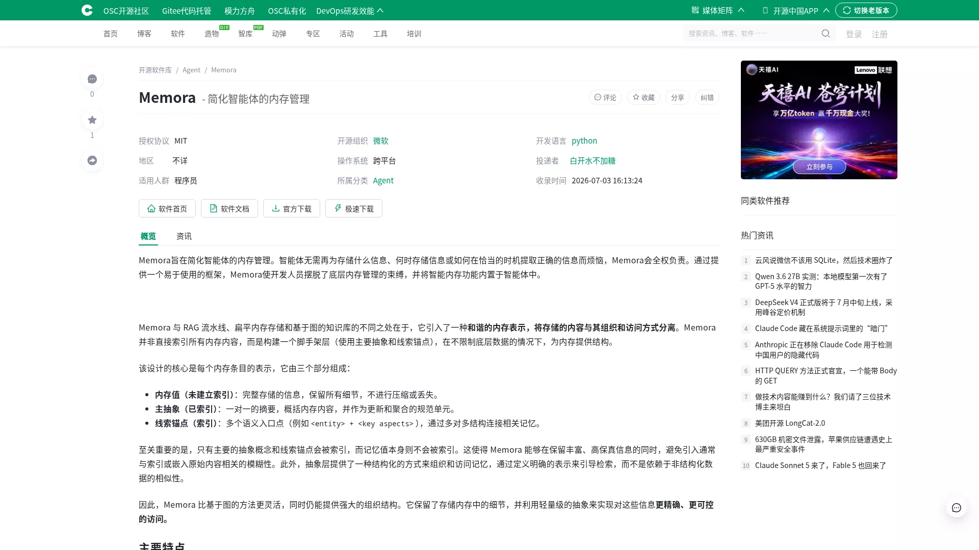
Task: Open 活动 navigation item
Action: pyautogui.click(x=346, y=34)
